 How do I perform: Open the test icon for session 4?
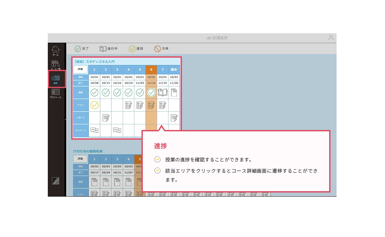129,105
